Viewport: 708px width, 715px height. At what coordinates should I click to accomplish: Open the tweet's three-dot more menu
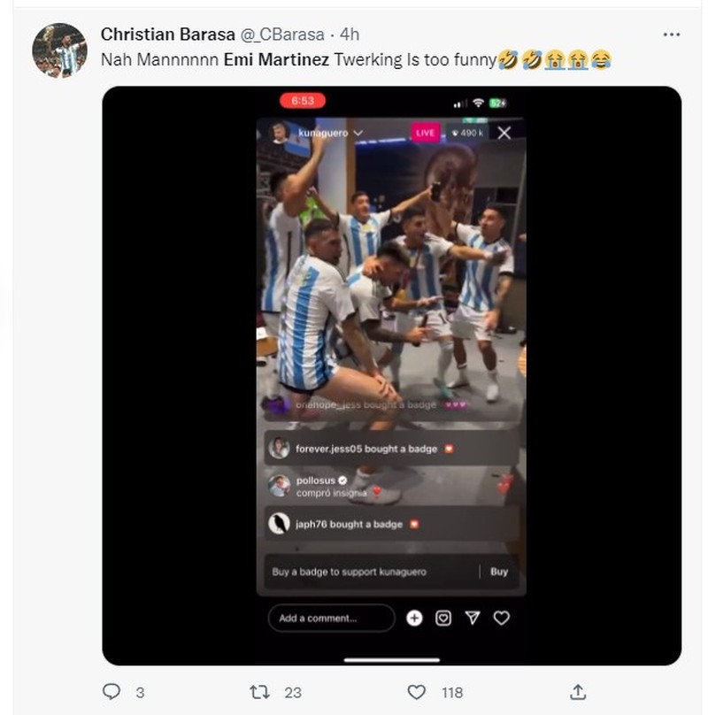[671, 35]
